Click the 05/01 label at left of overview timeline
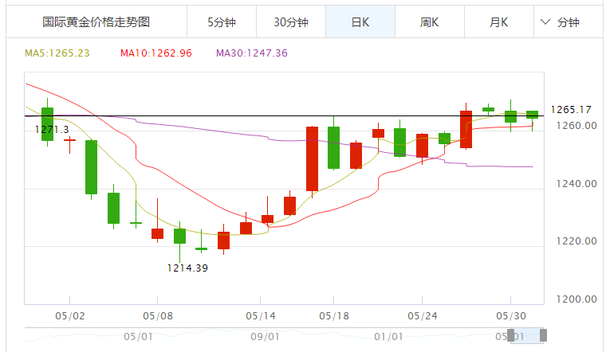The width and height of the screenshot is (606, 352). point(138,337)
